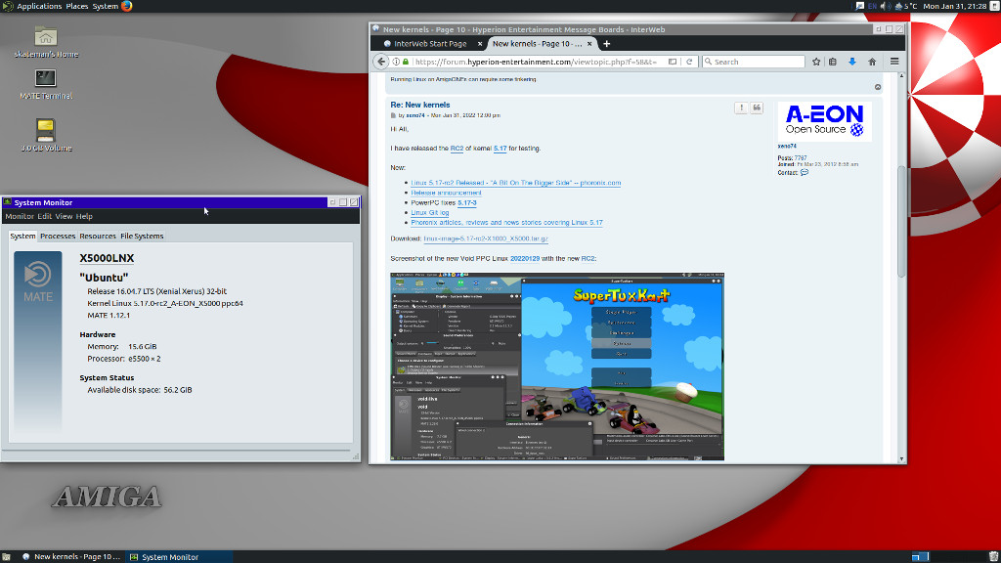1001x563 pixels.
Task: Open the trash icon in the bottom panel
Action: click(x=993, y=556)
